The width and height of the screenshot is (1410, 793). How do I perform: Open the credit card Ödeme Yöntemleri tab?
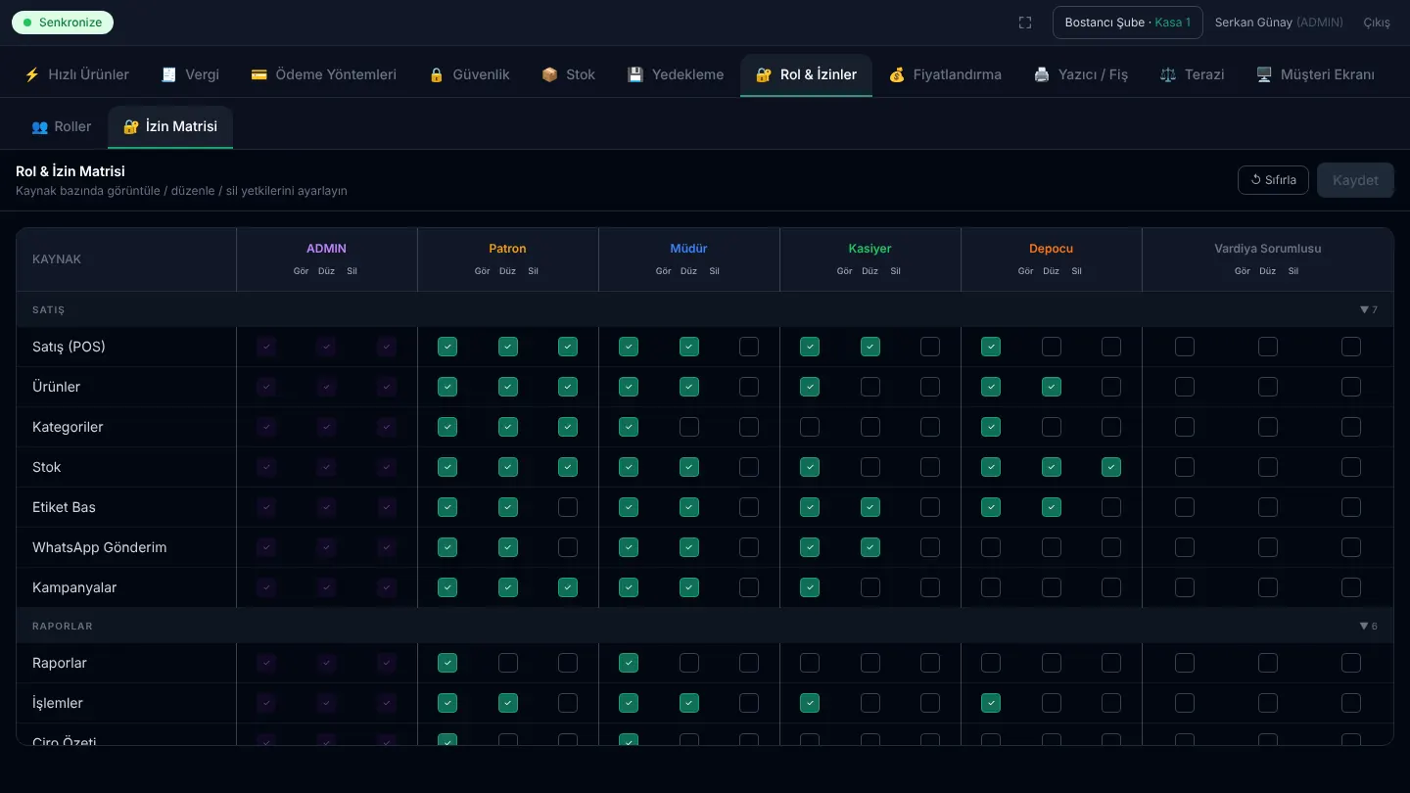tap(324, 74)
